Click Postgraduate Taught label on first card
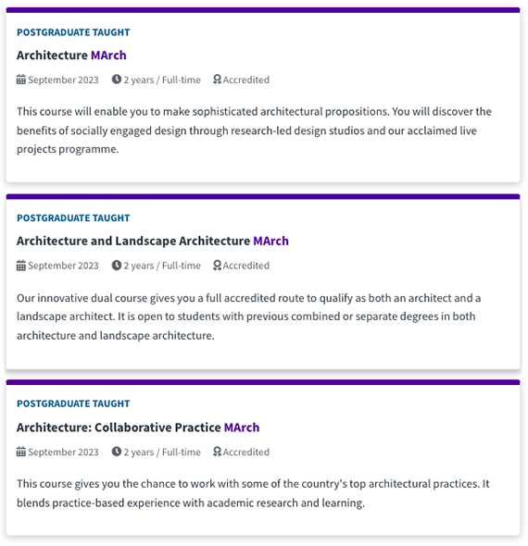The height and width of the screenshot is (546, 528). click(x=73, y=32)
